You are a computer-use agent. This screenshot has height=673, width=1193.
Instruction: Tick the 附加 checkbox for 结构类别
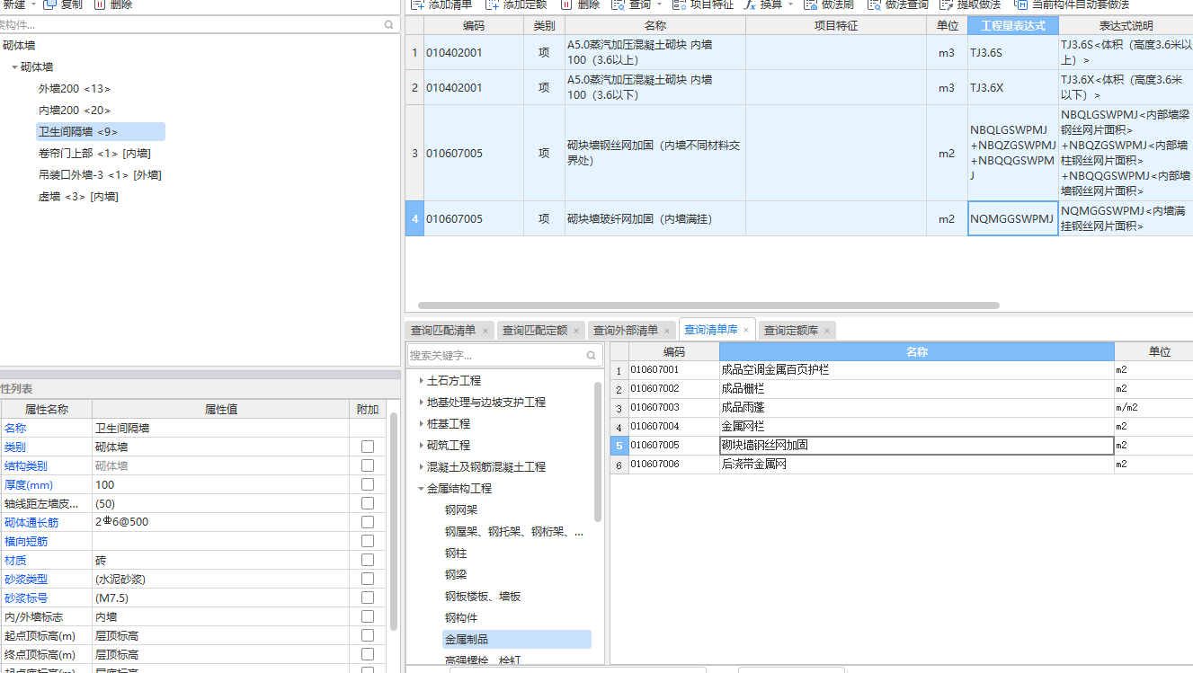pos(368,465)
